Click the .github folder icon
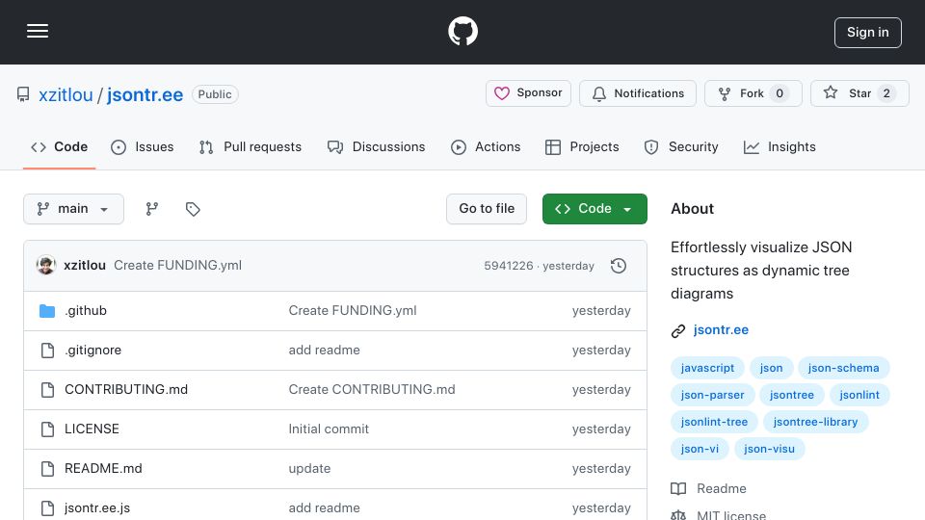 tap(47, 311)
